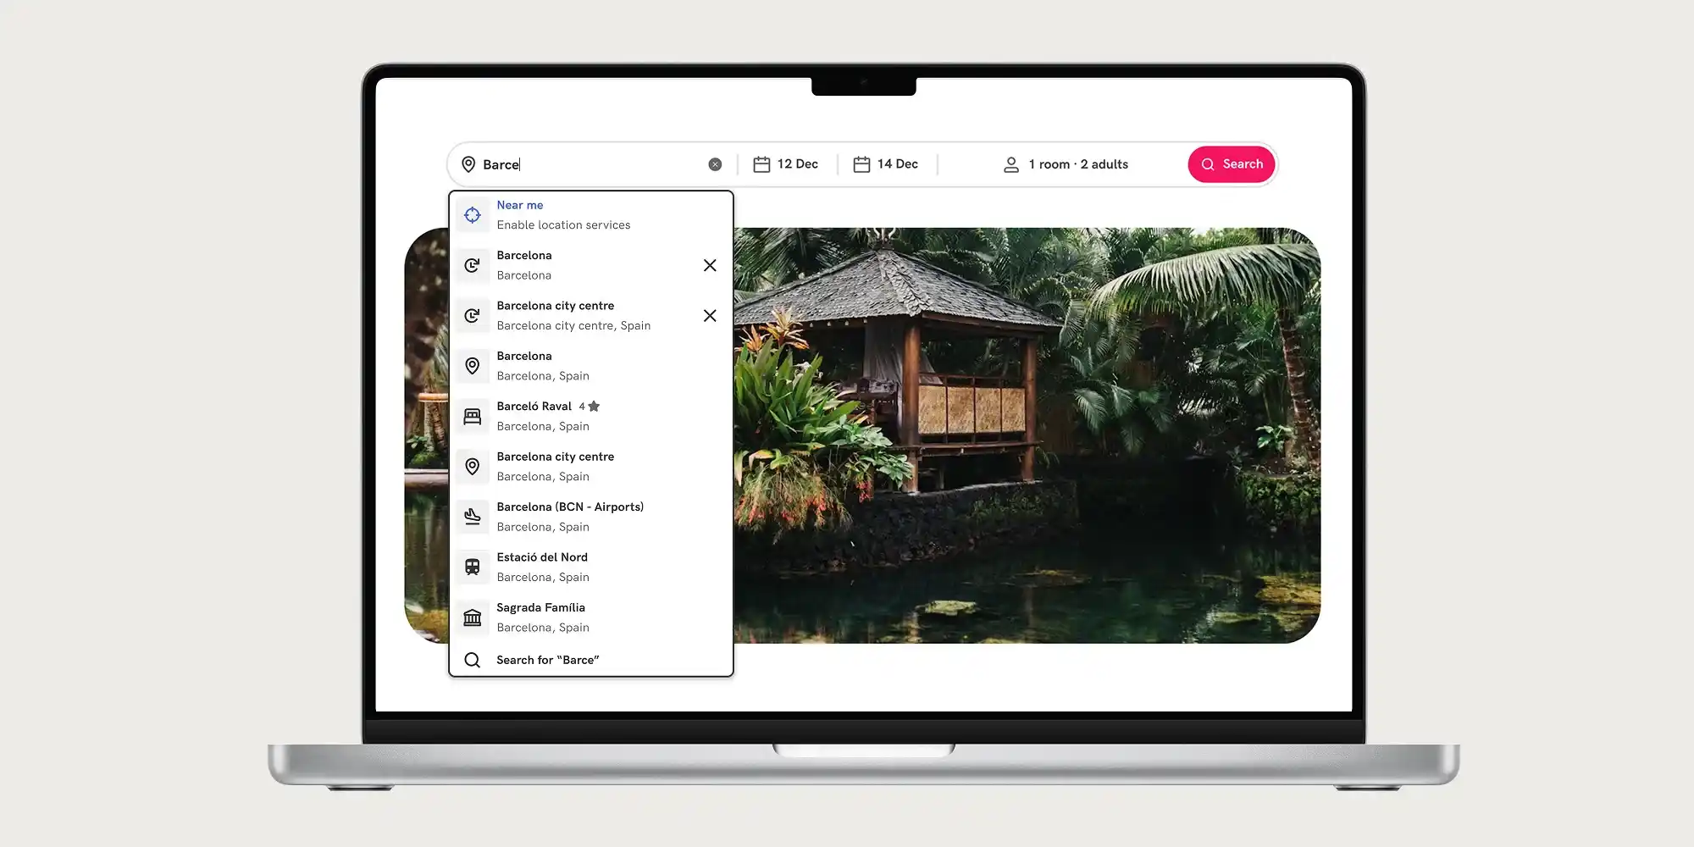Viewport: 1694px width, 847px height.
Task: Remove Barcelona from recent searches
Action: coord(710,265)
